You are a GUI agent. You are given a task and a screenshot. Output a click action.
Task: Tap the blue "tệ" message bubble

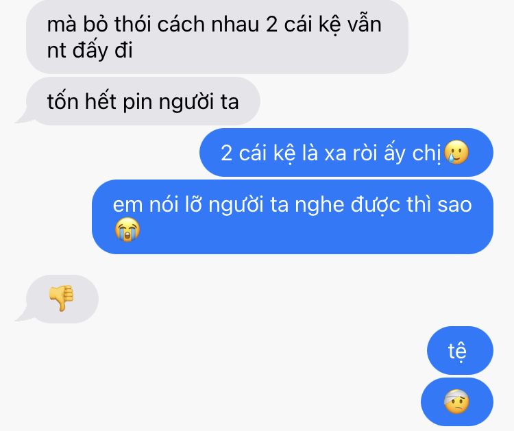point(460,350)
